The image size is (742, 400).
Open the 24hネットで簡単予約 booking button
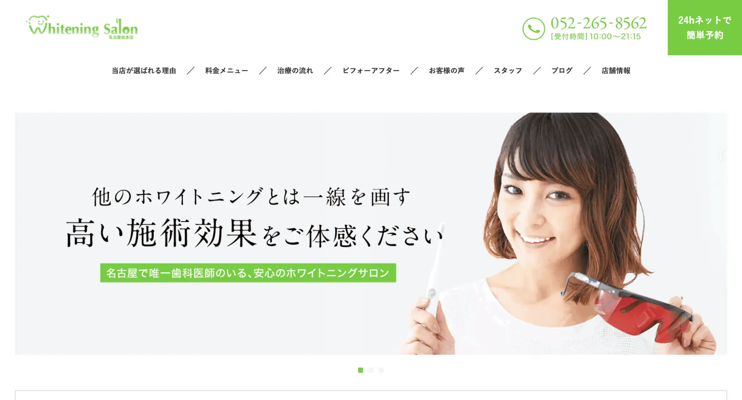(705, 27)
